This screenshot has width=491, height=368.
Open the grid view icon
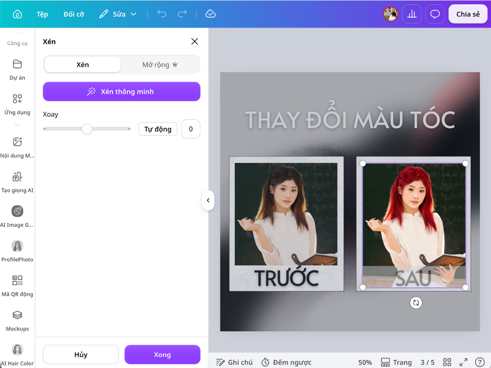point(447,362)
